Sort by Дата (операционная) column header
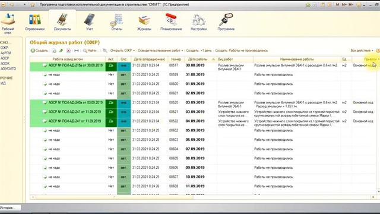 click(x=150, y=59)
